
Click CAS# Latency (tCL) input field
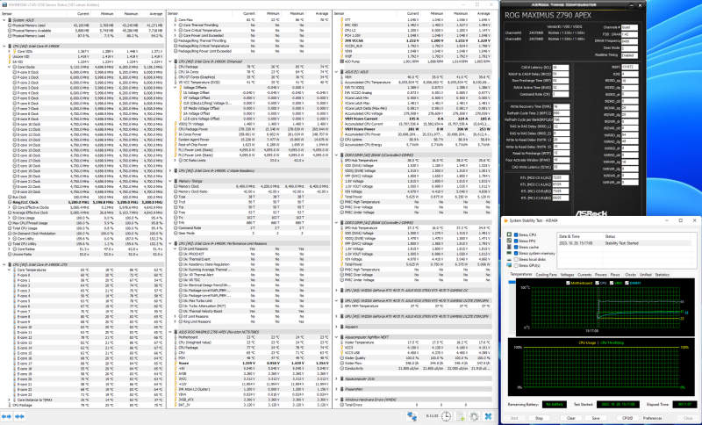click(561, 68)
